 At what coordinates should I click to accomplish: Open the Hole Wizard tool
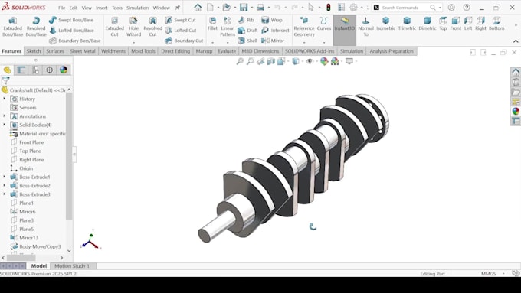(133, 27)
